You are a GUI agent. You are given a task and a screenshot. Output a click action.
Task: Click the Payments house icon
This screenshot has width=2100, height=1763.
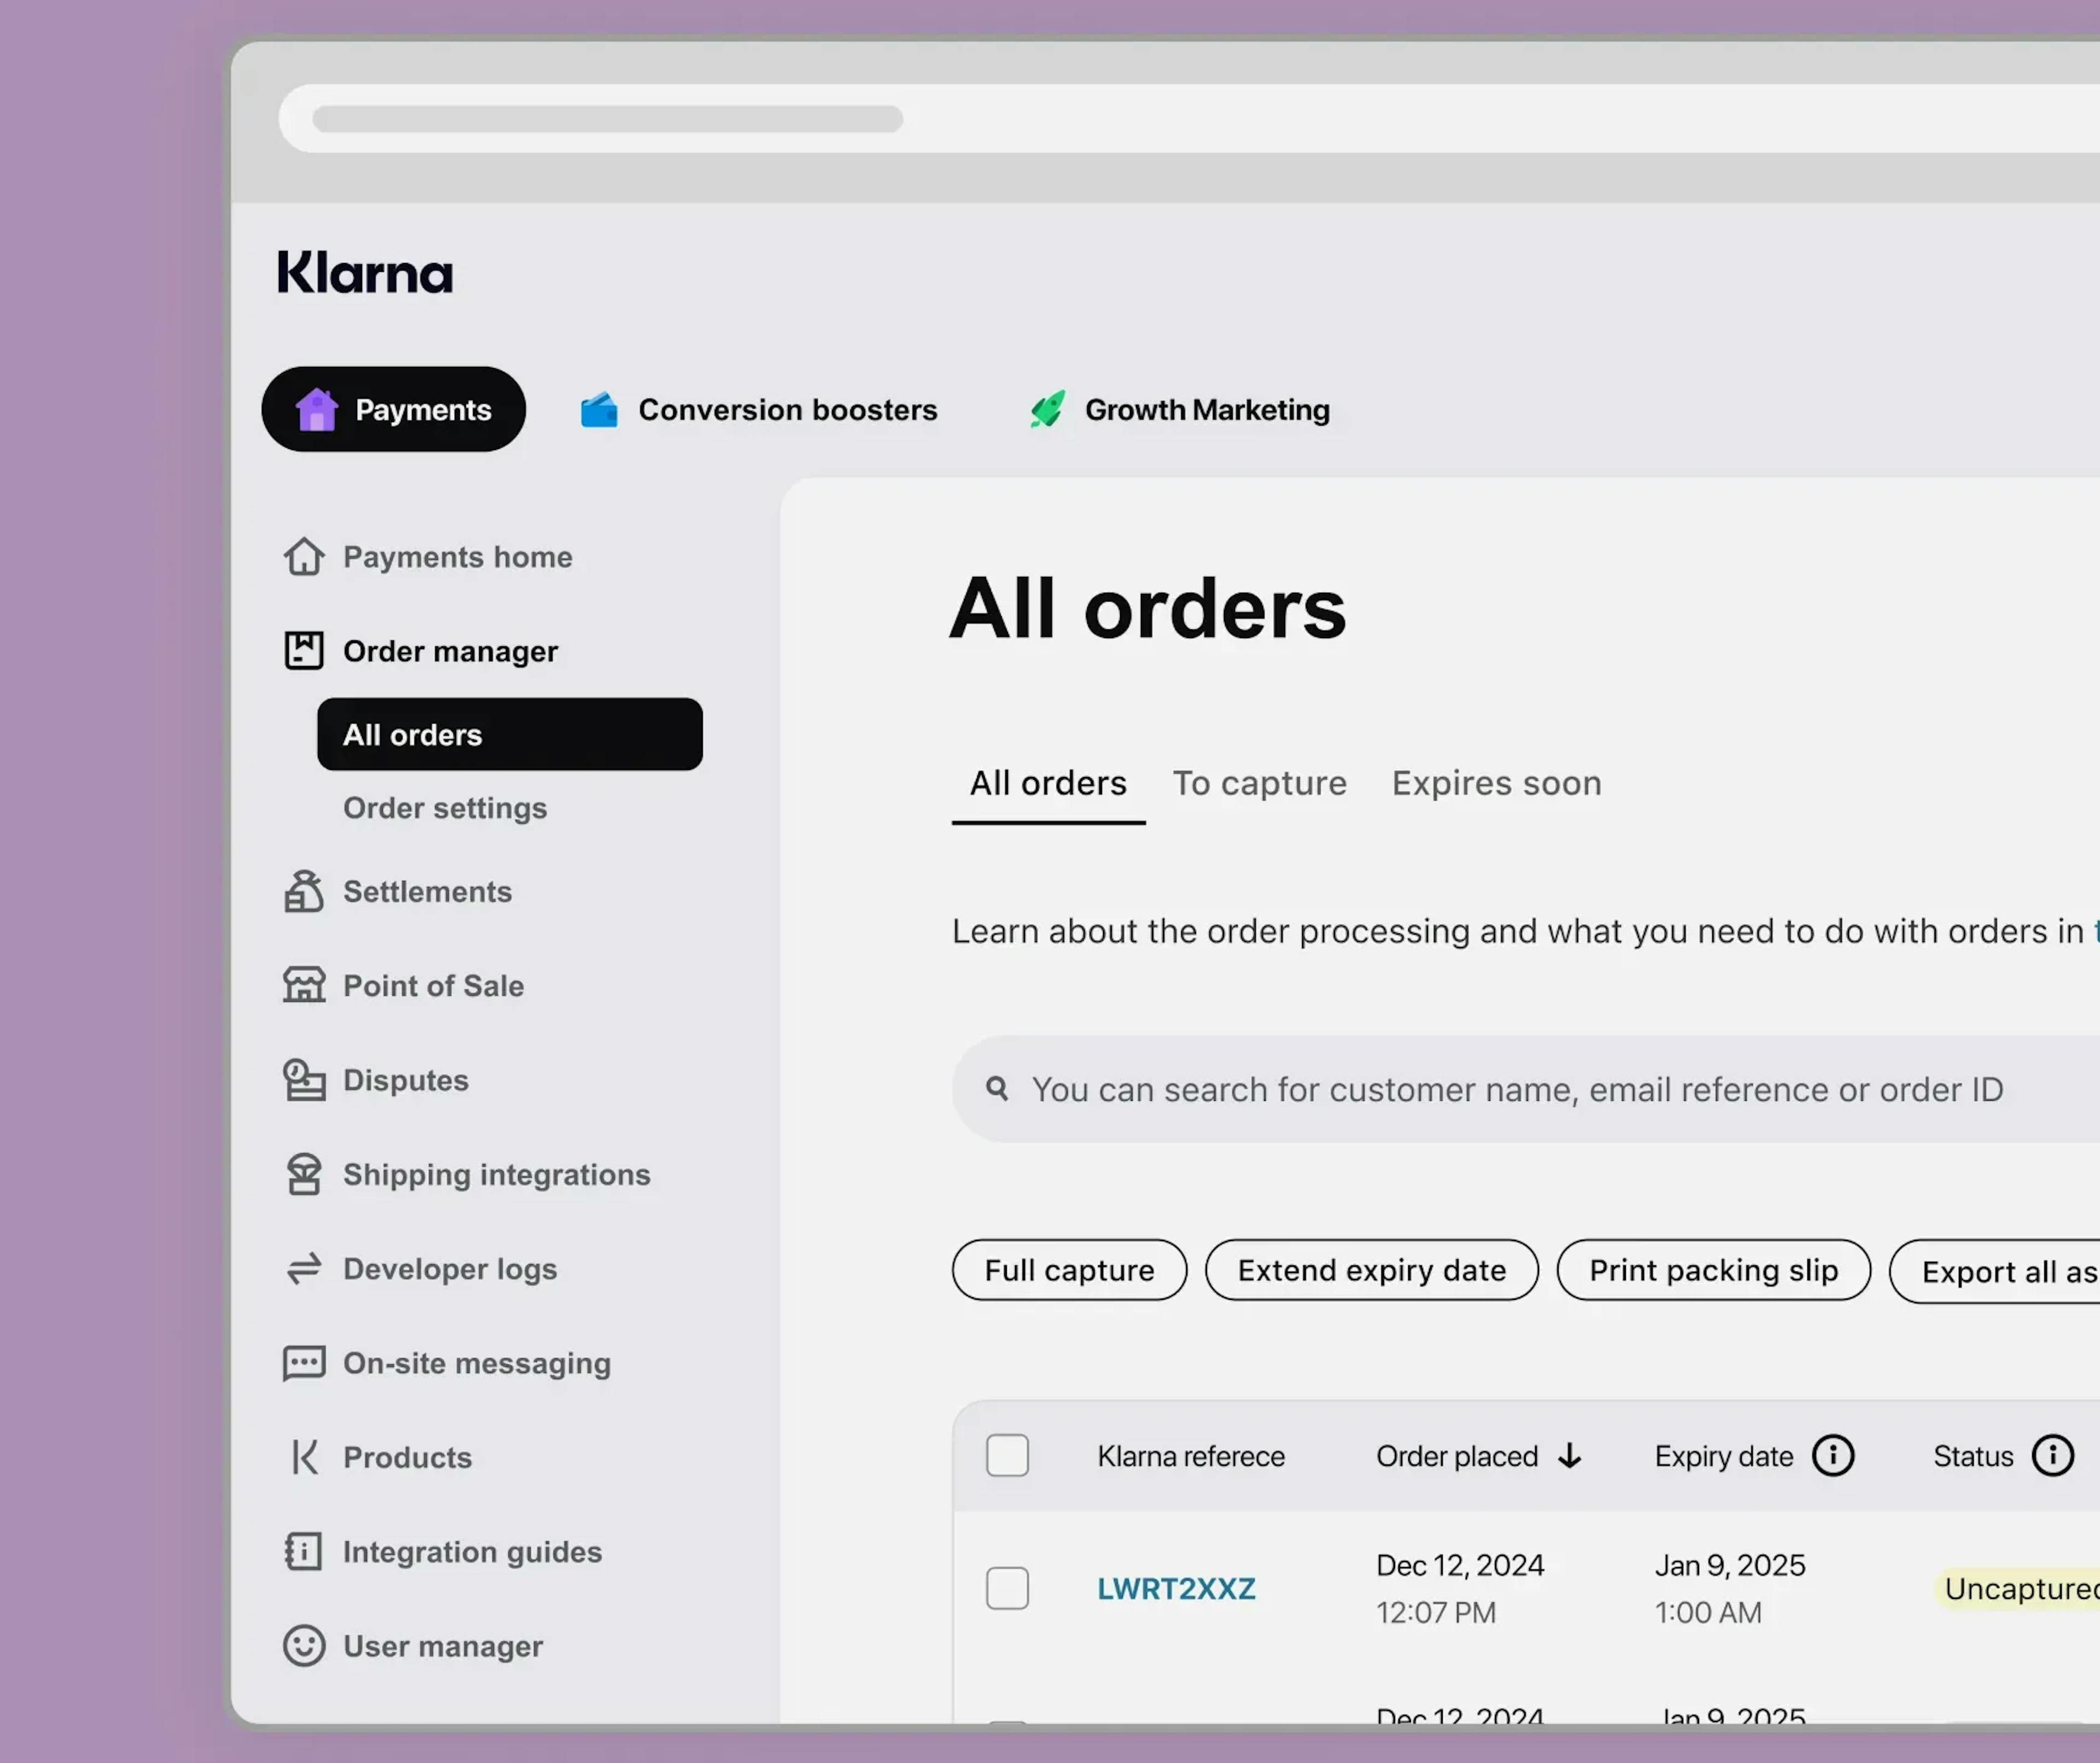tap(316, 409)
